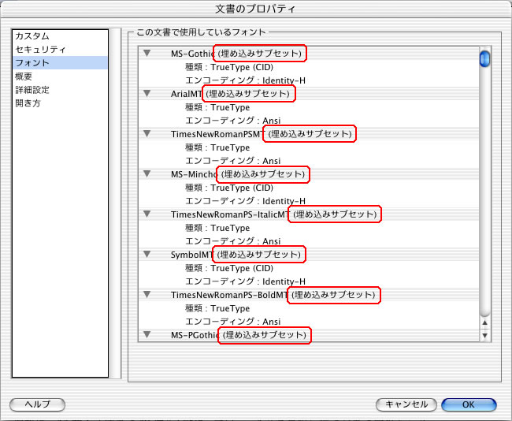
Task: Select the SymbolMT font name row
Action: point(309,255)
